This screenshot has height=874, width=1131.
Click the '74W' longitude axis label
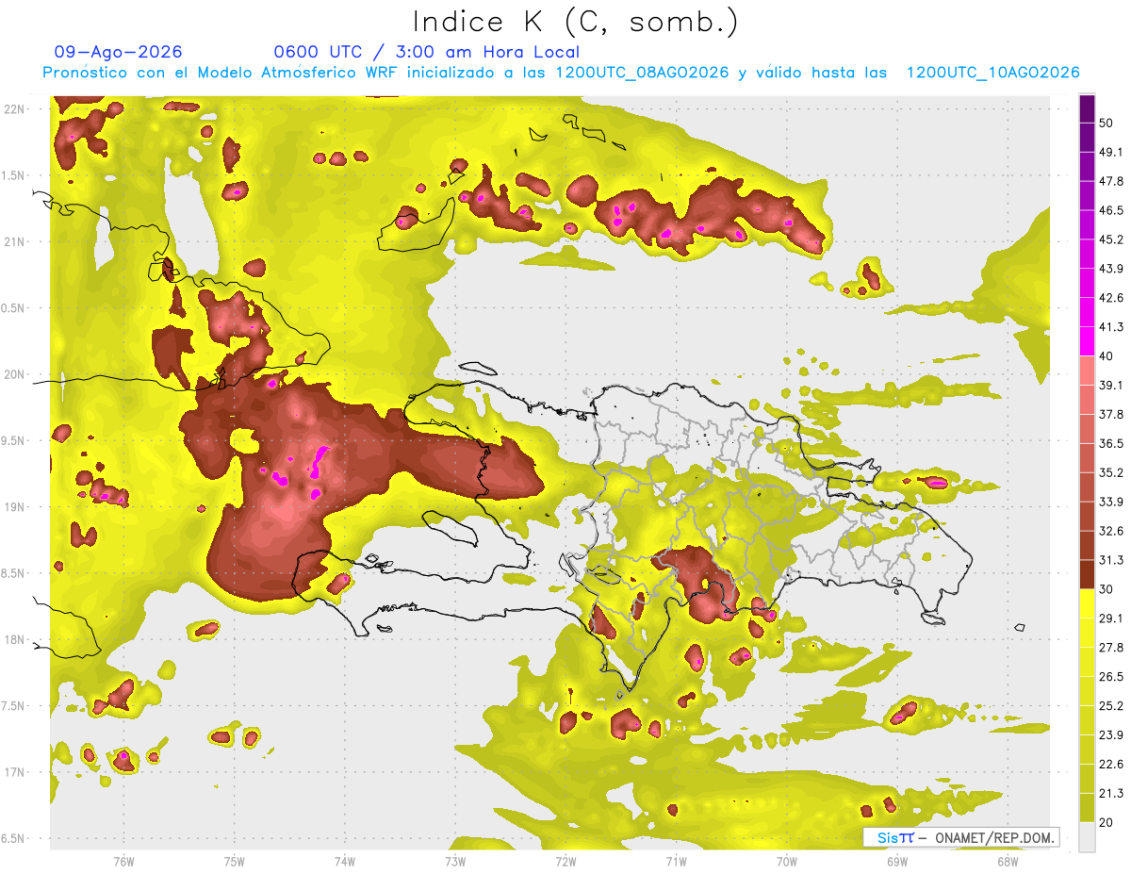(x=345, y=861)
